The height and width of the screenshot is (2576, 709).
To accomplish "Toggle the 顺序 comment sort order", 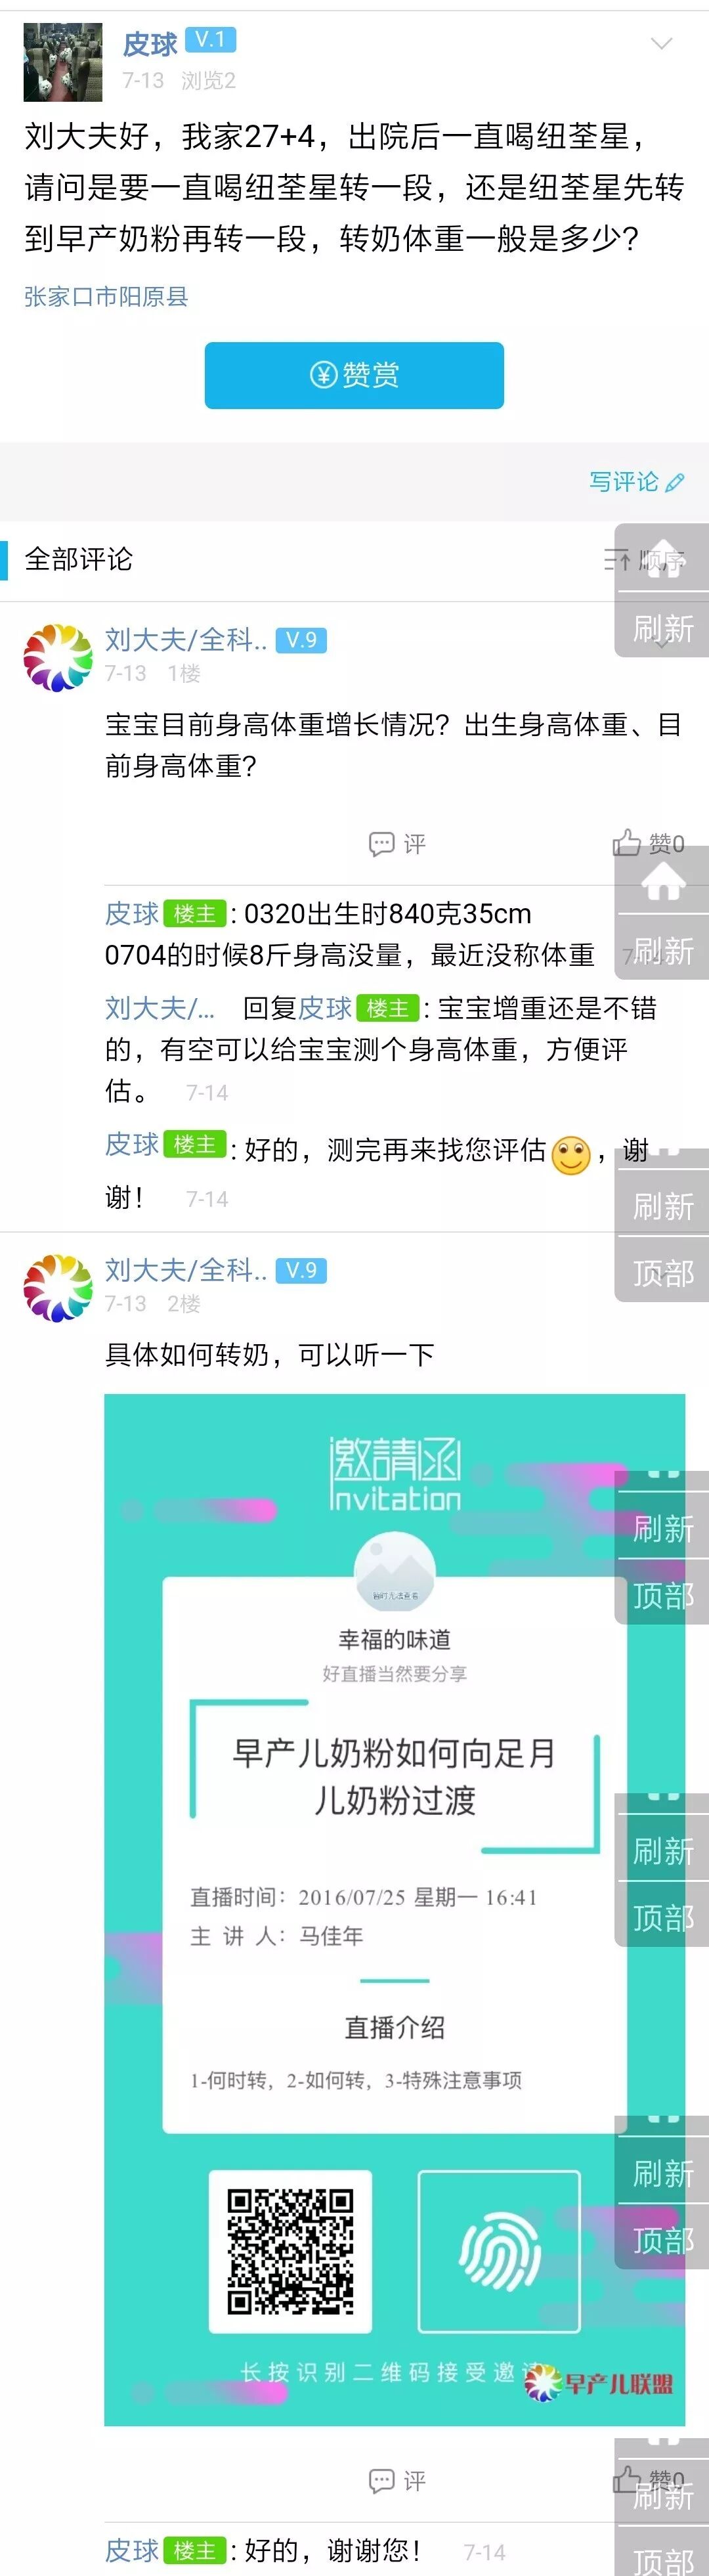I will coord(645,560).
